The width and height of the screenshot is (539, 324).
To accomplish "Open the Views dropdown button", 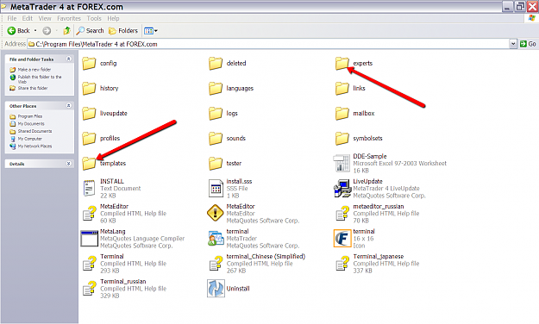I will coord(151,31).
